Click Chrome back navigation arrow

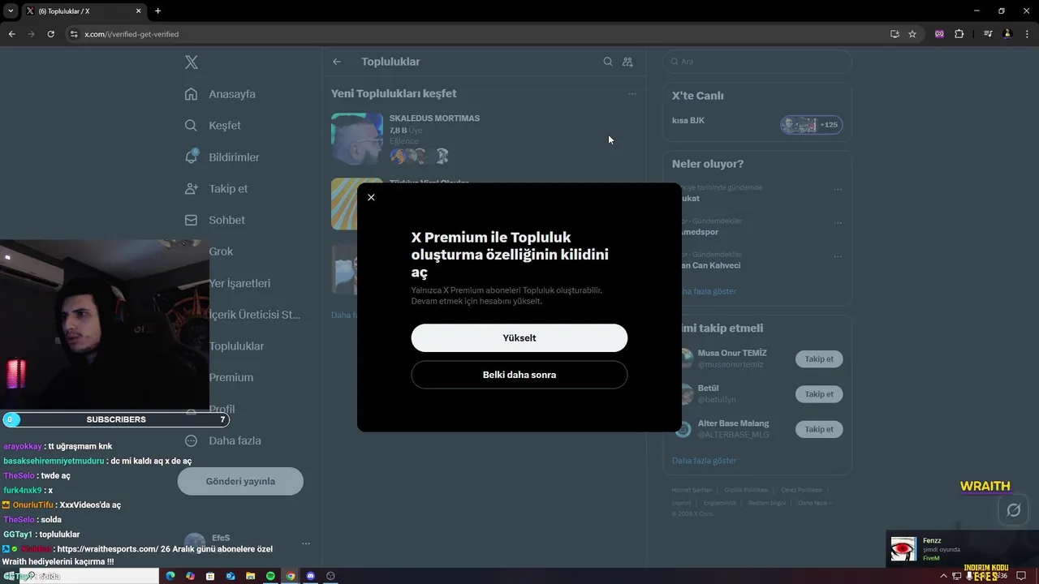coord(11,34)
